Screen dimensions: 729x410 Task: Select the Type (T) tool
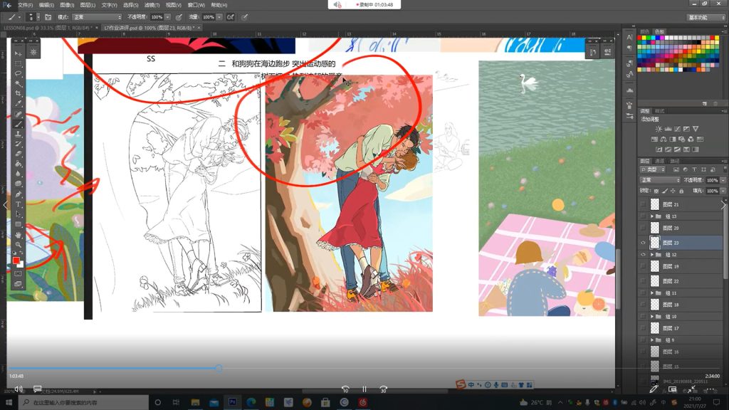coord(19,204)
